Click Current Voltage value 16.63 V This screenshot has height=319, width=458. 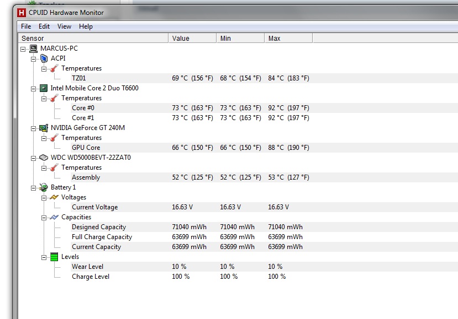[x=182, y=207]
